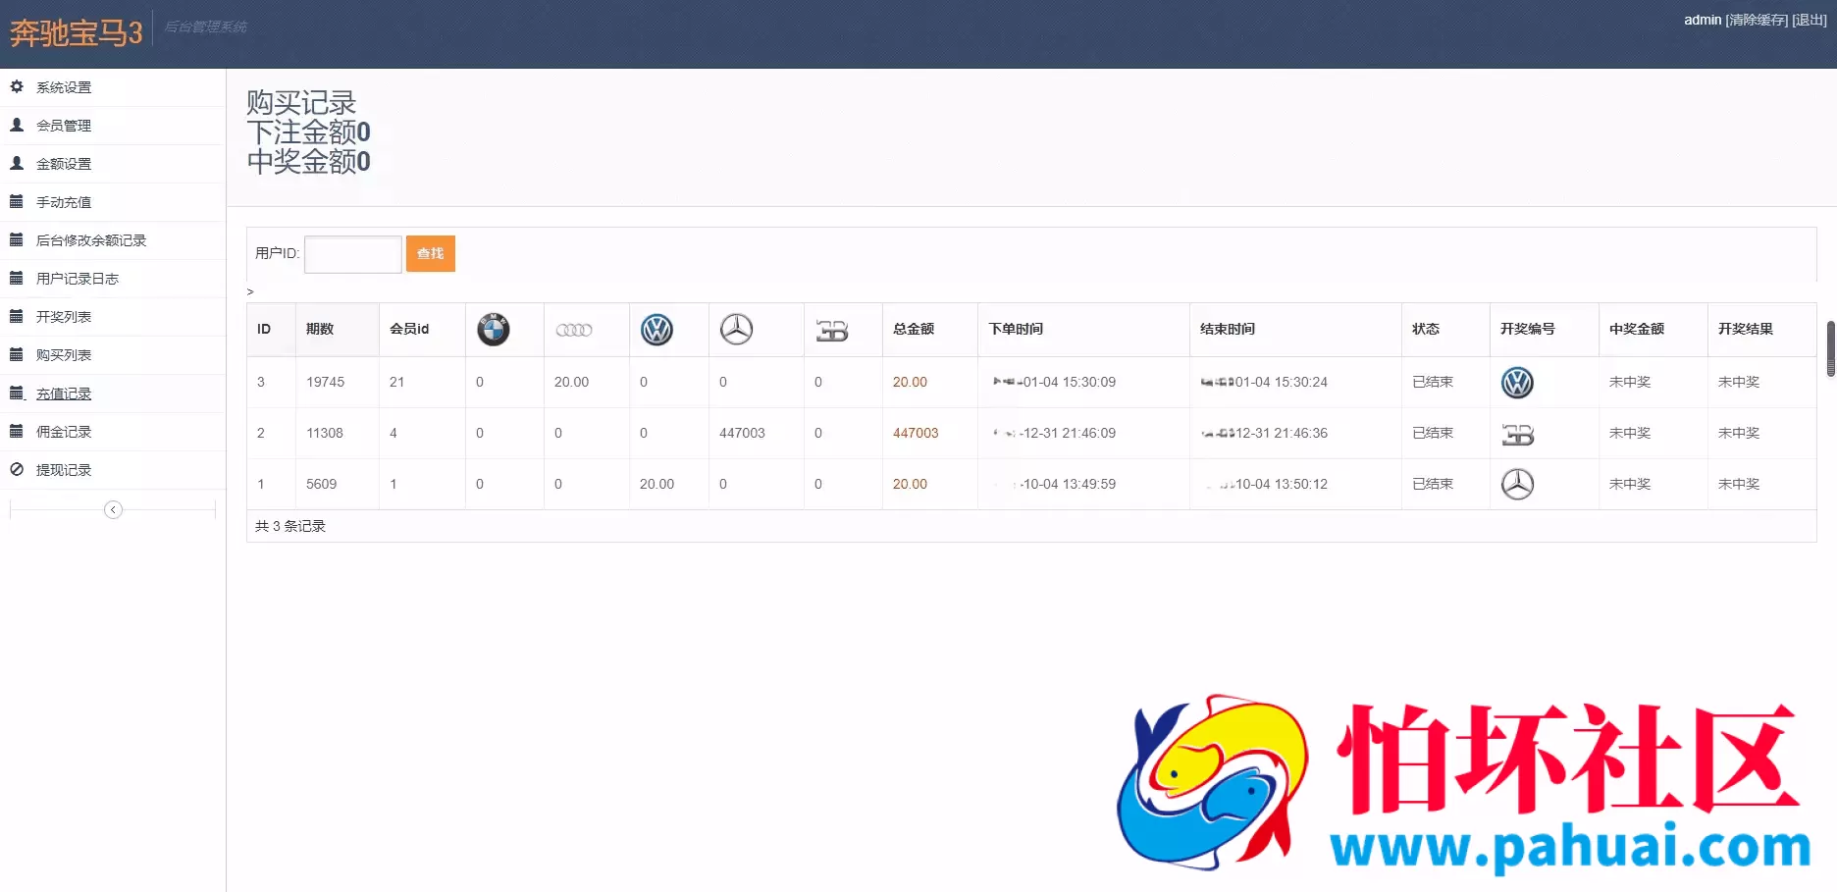This screenshot has width=1837, height=892.
Task: Click the 退出 logout link
Action: tap(1810, 20)
